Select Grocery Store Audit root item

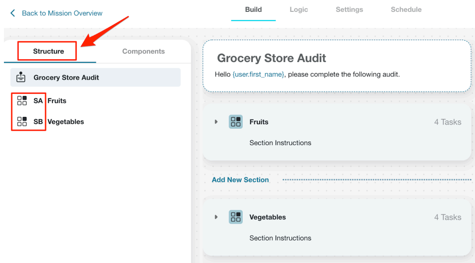pyautogui.click(x=95, y=77)
